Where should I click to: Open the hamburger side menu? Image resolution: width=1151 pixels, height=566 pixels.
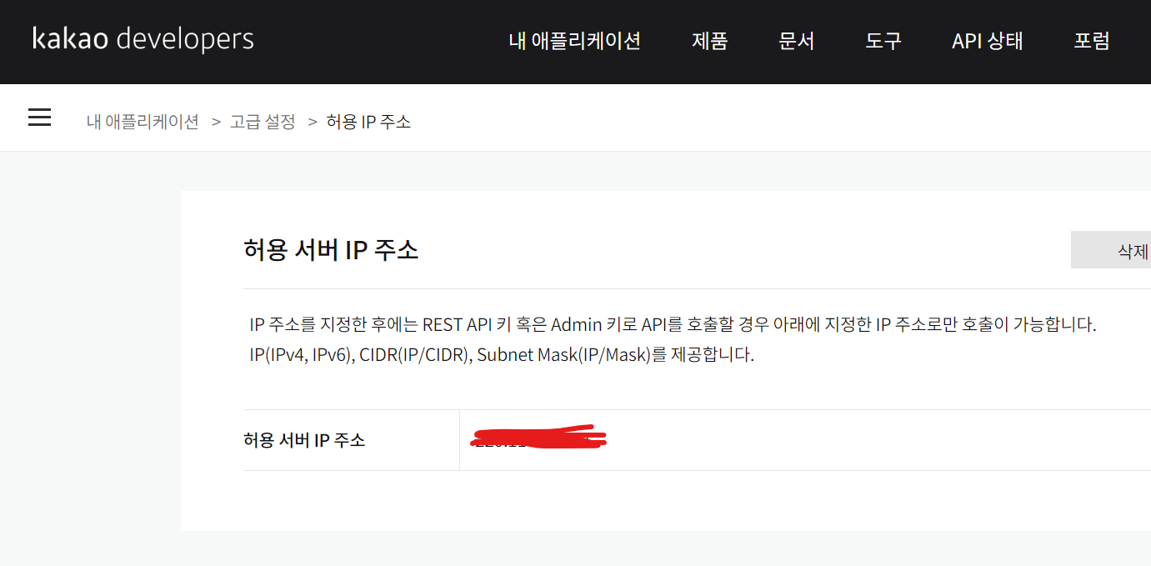[39, 118]
